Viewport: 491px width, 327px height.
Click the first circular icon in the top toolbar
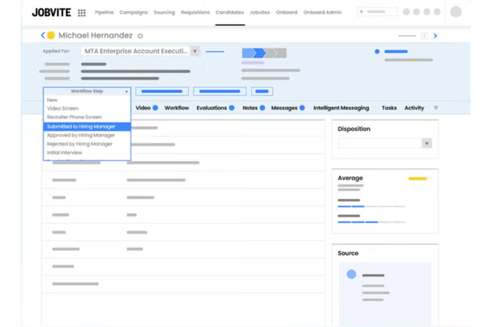point(407,12)
